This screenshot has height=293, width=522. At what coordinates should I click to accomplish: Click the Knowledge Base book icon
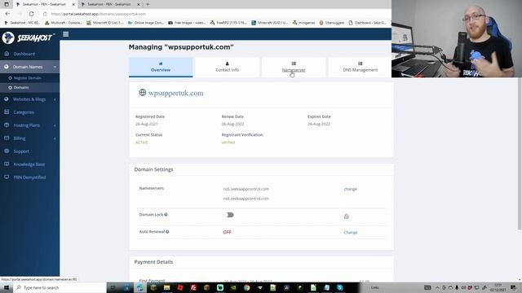[7, 164]
